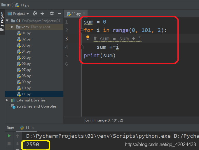This screenshot has width=199, height=150.
Task: Click the fold end marker at line 4
Action: [82, 47]
